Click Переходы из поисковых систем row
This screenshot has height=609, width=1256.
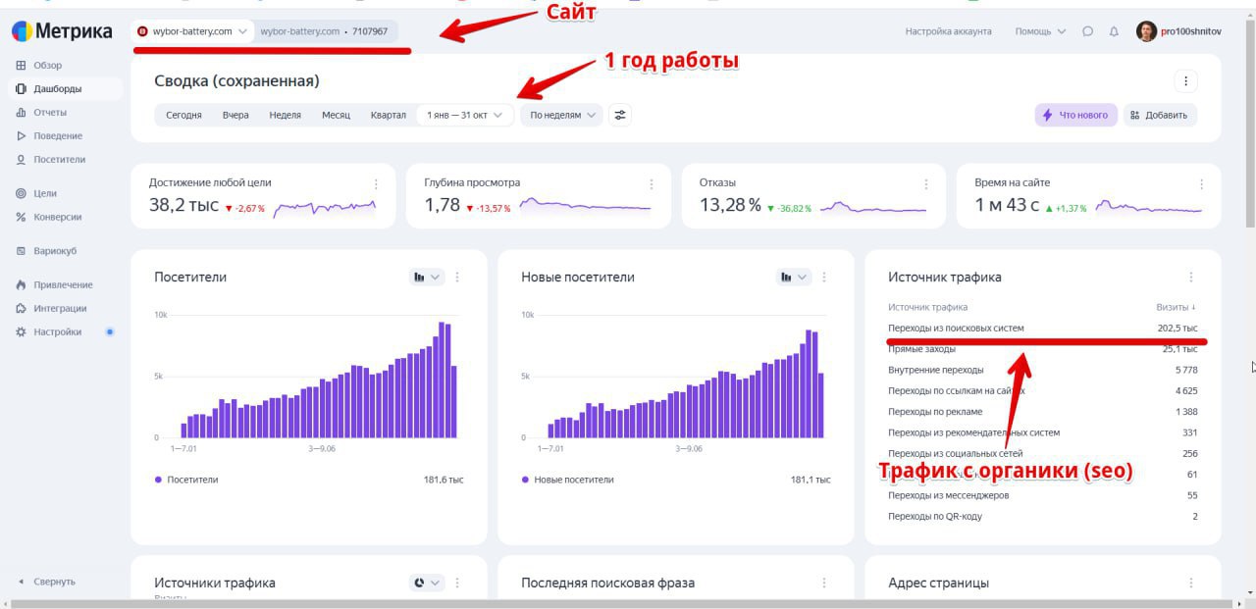click(x=1042, y=329)
